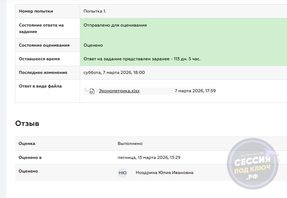Open Ноздрина Юлия Ивановна's profile name

pos(164,173)
